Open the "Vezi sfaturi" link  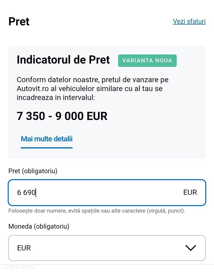click(189, 21)
